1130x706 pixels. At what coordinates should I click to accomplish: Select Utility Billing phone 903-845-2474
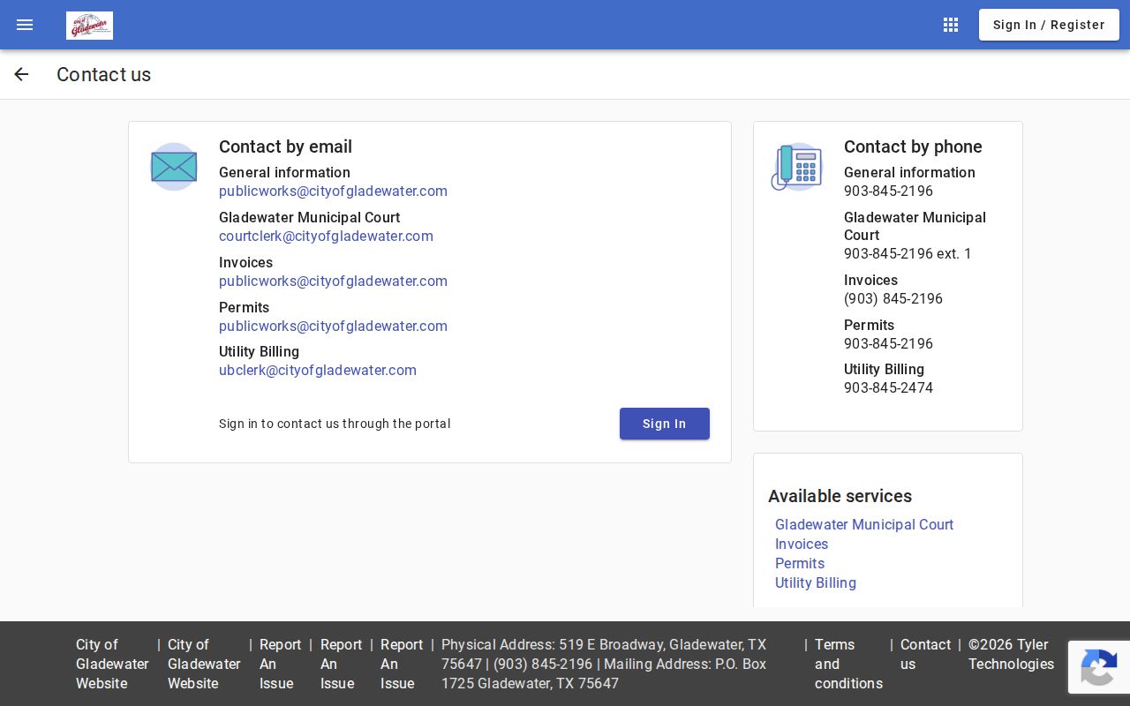pyautogui.click(x=888, y=388)
